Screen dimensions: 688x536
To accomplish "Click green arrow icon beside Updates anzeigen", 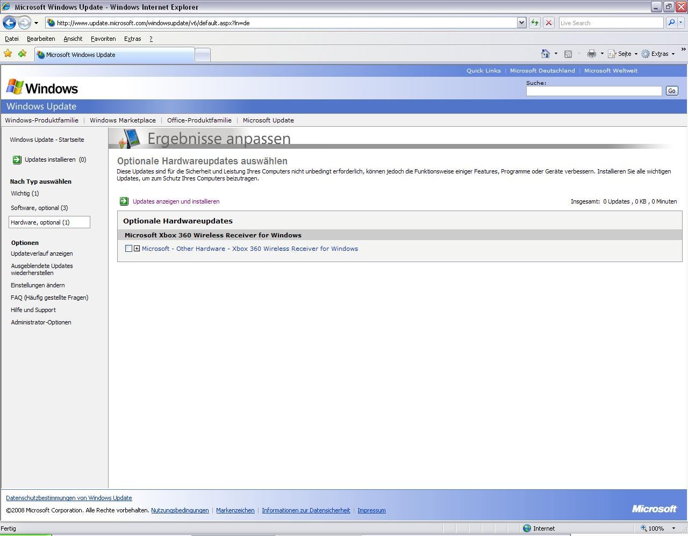I will (124, 201).
